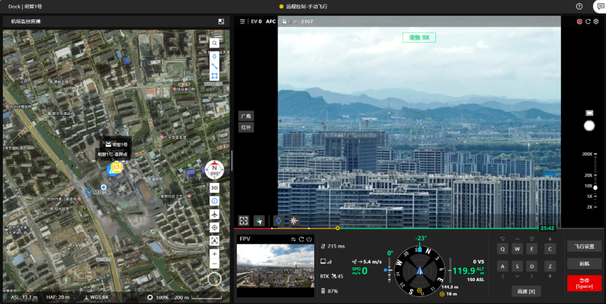The width and height of the screenshot is (606, 304).
Task: Switch to the 广角 wide-angle lens
Action: (246, 116)
